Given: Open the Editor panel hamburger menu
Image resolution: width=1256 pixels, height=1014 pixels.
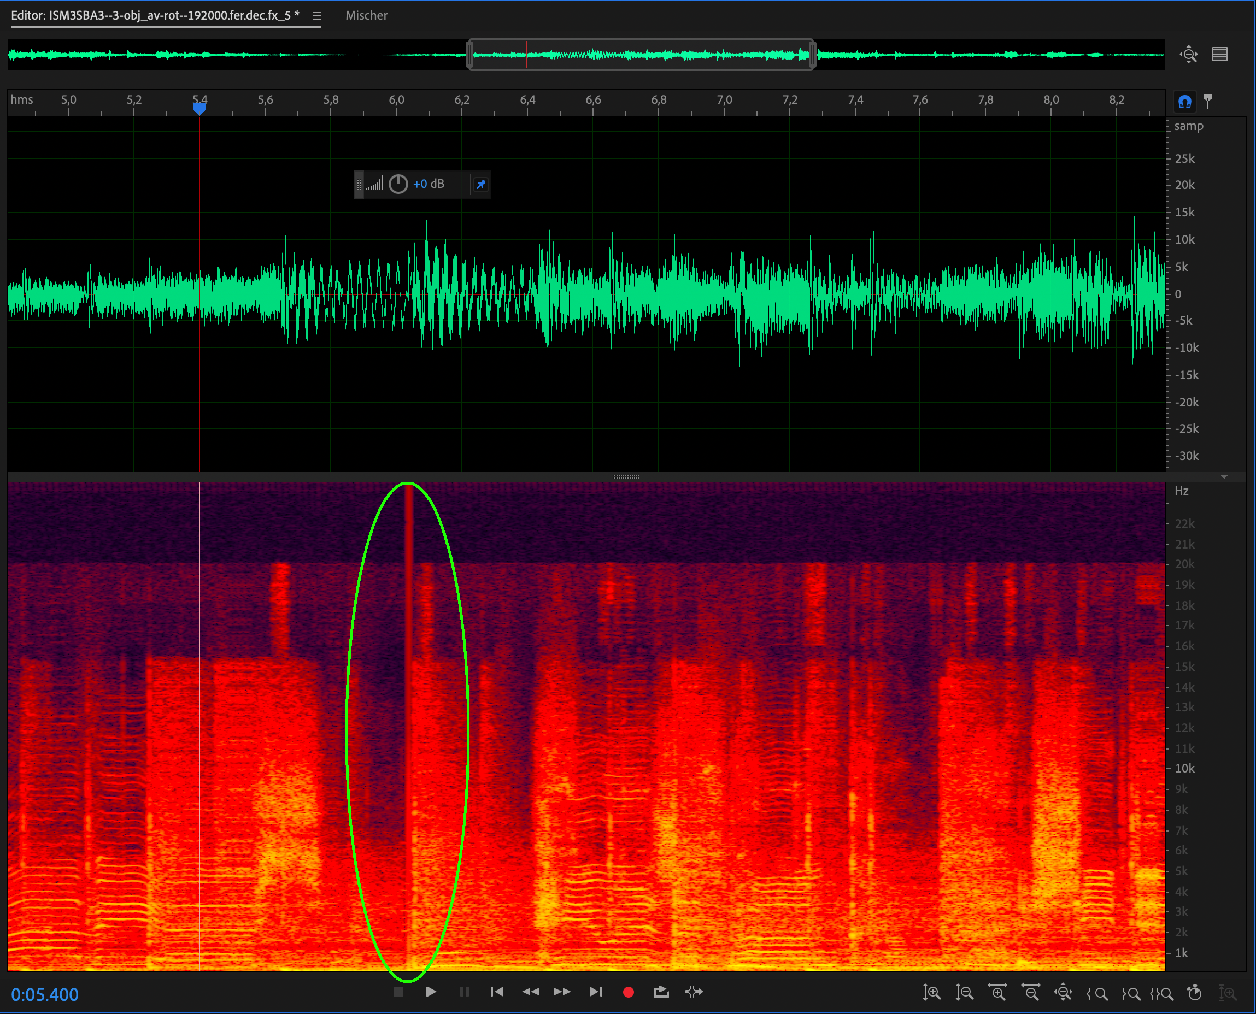Looking at the screenshot, I should pyautogui.click(x=316, y=16).
